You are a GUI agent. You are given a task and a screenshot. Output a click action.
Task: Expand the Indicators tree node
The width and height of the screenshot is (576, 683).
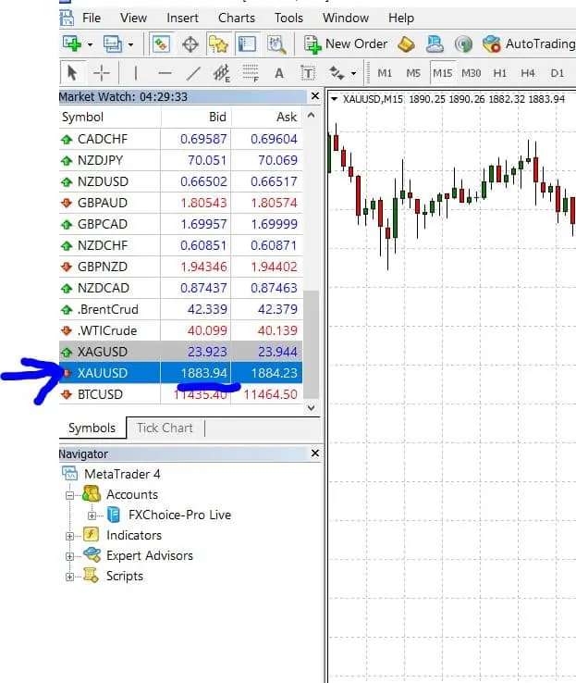[x=69, y=536]
